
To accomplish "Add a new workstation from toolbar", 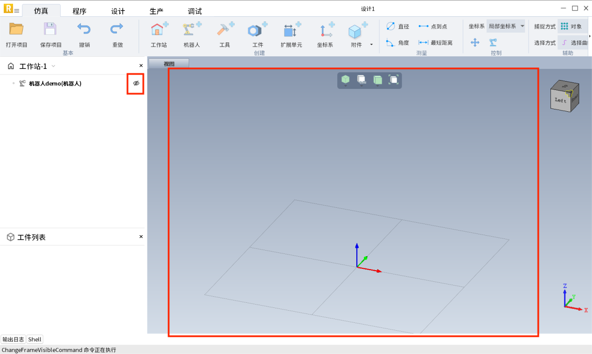I will pos(159,31).
